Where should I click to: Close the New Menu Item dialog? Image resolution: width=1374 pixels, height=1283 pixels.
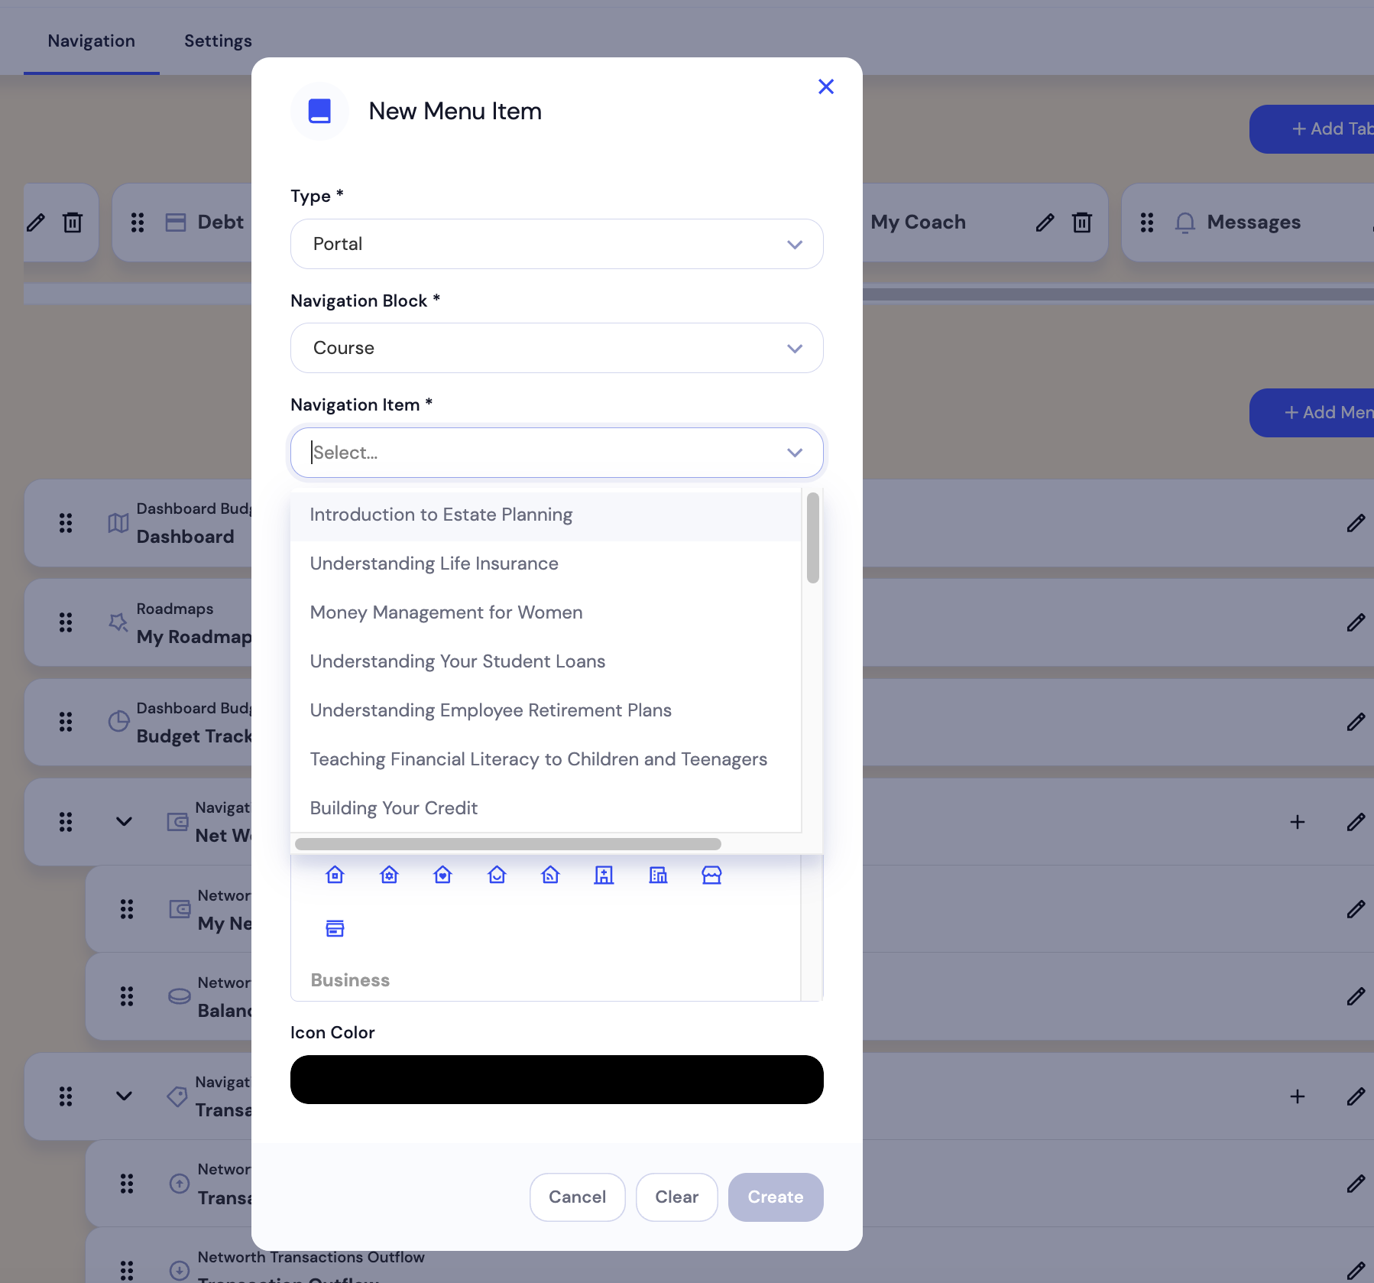coord(825,86)
